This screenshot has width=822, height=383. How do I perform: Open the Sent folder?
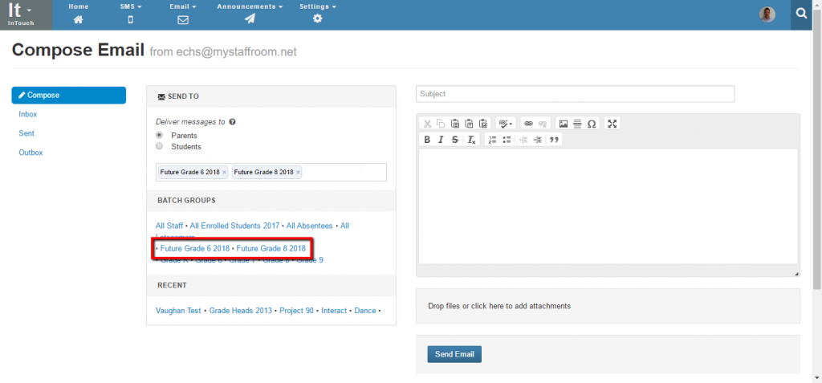pyautogui.click(x=26, y=133)
